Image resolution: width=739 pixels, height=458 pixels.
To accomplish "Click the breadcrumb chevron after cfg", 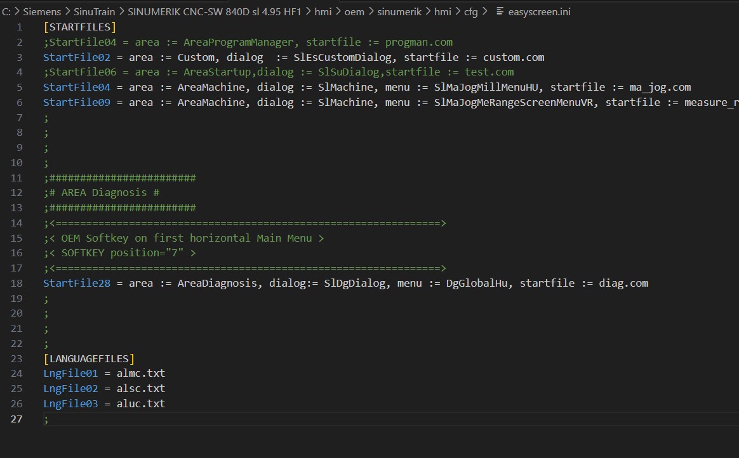I will coord(484,11).
